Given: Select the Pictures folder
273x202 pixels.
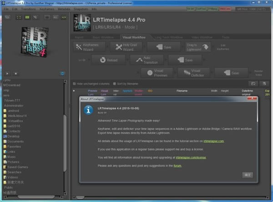Looking at the screenshot, I should pyautogui.click(x=11, y=162).
